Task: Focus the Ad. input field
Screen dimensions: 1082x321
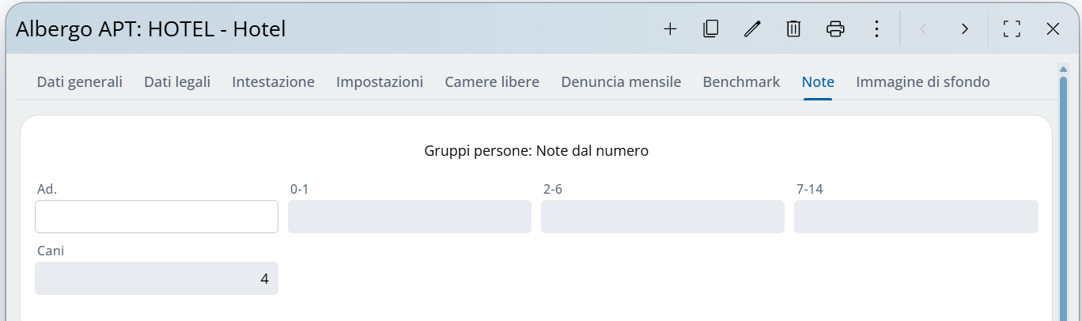Action: coord(157,217)
